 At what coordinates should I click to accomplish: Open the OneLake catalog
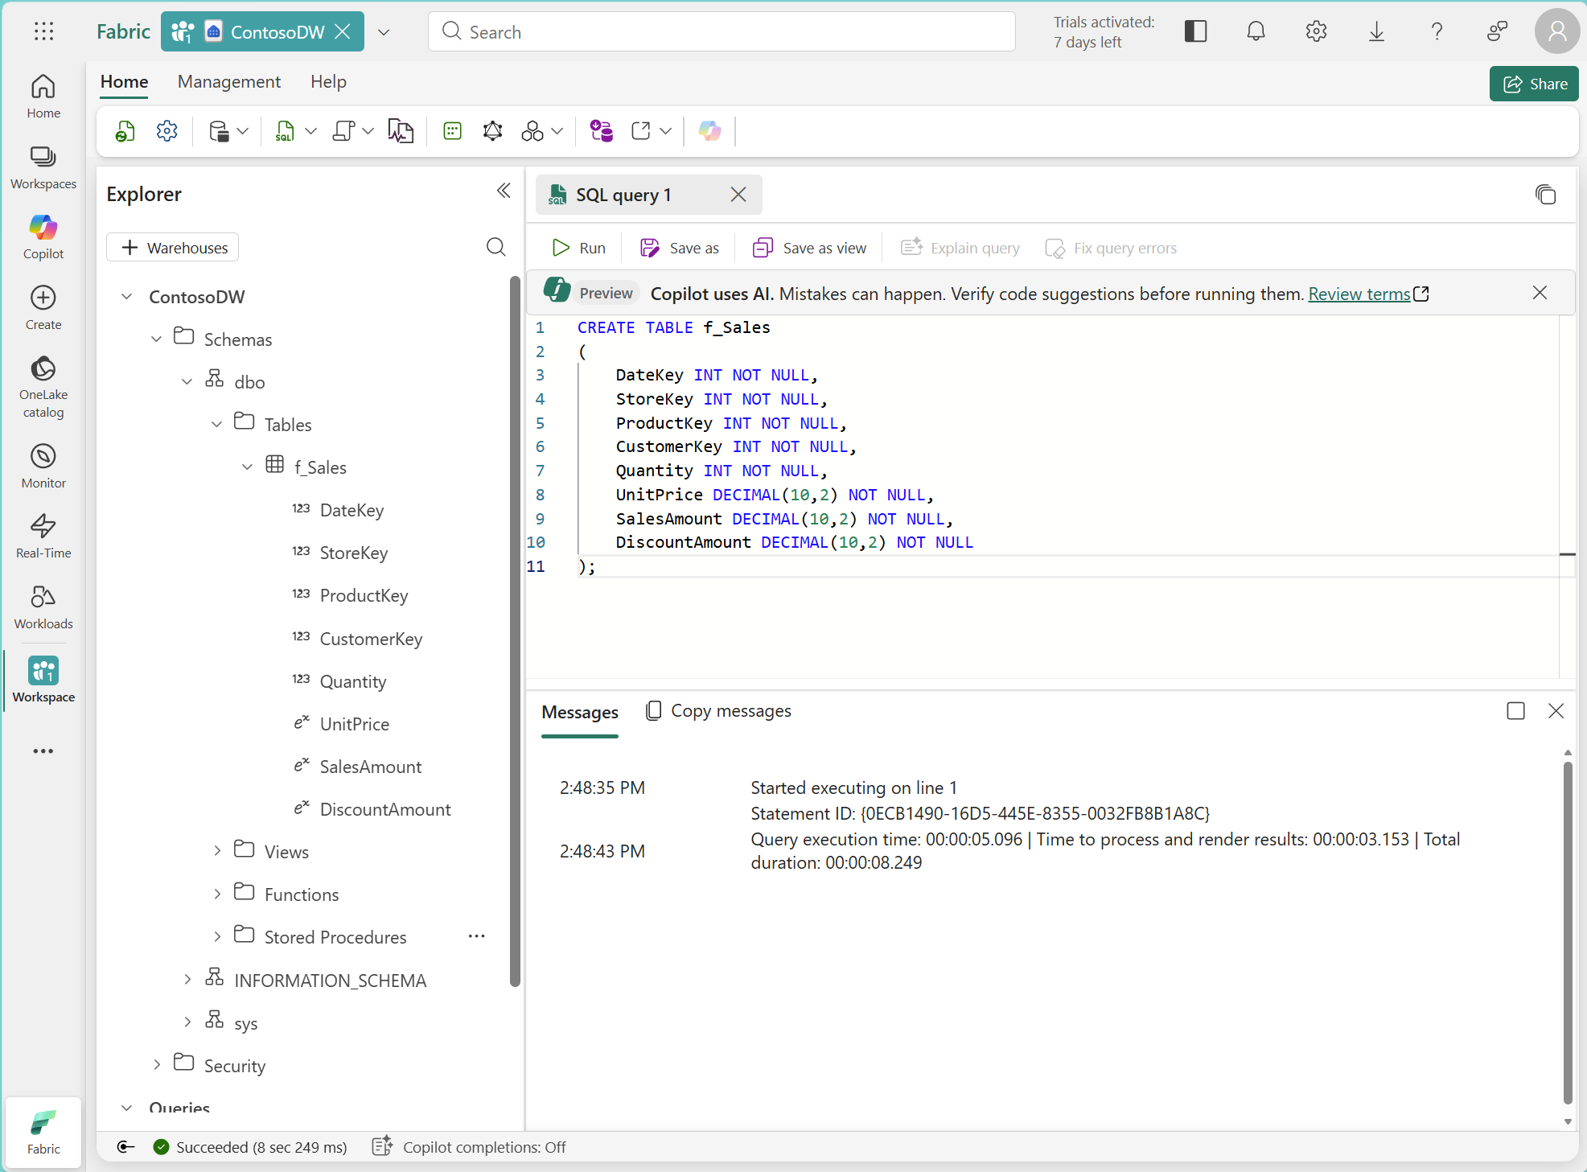(43, 384)
